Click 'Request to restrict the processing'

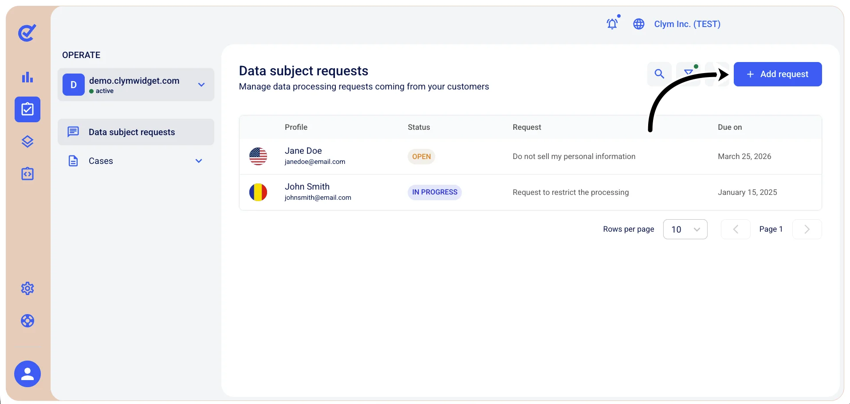click(571, 192)
